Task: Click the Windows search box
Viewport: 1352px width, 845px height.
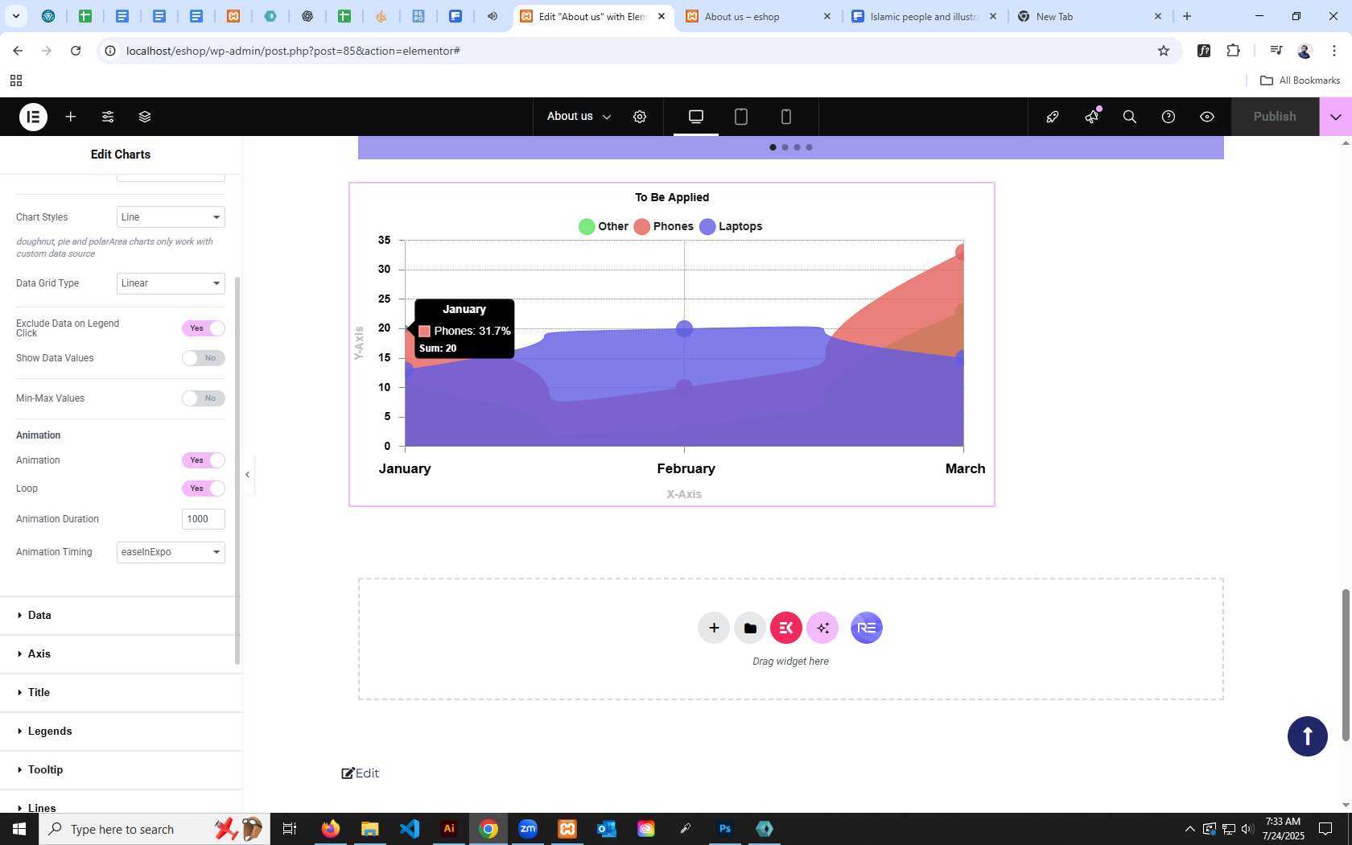Action: [155, 829]
